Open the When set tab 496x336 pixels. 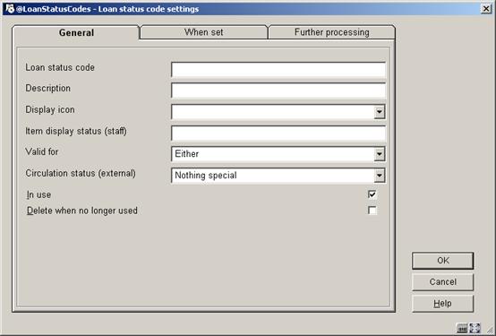[x=204, y=32]
